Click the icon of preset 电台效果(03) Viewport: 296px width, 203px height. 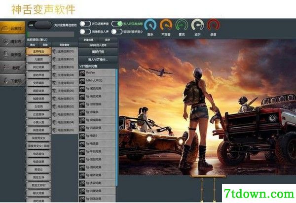(55, 114)
